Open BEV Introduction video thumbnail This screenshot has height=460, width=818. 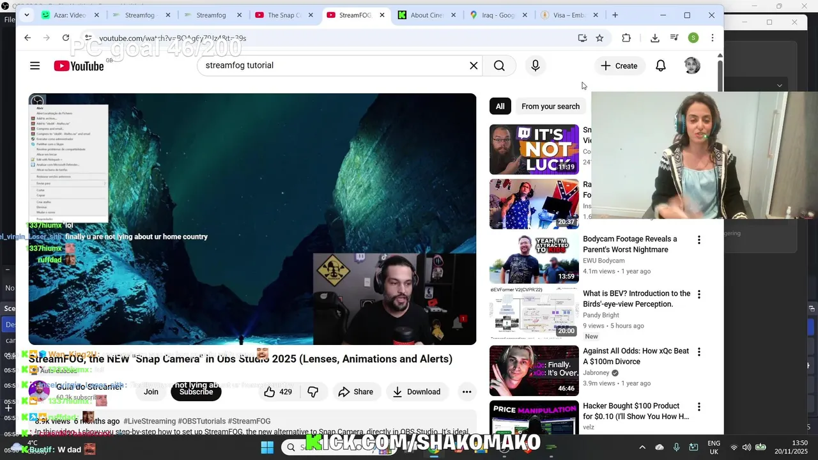[534, 312]
